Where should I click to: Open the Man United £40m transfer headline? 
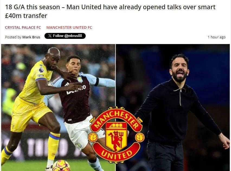click(110, 11)
